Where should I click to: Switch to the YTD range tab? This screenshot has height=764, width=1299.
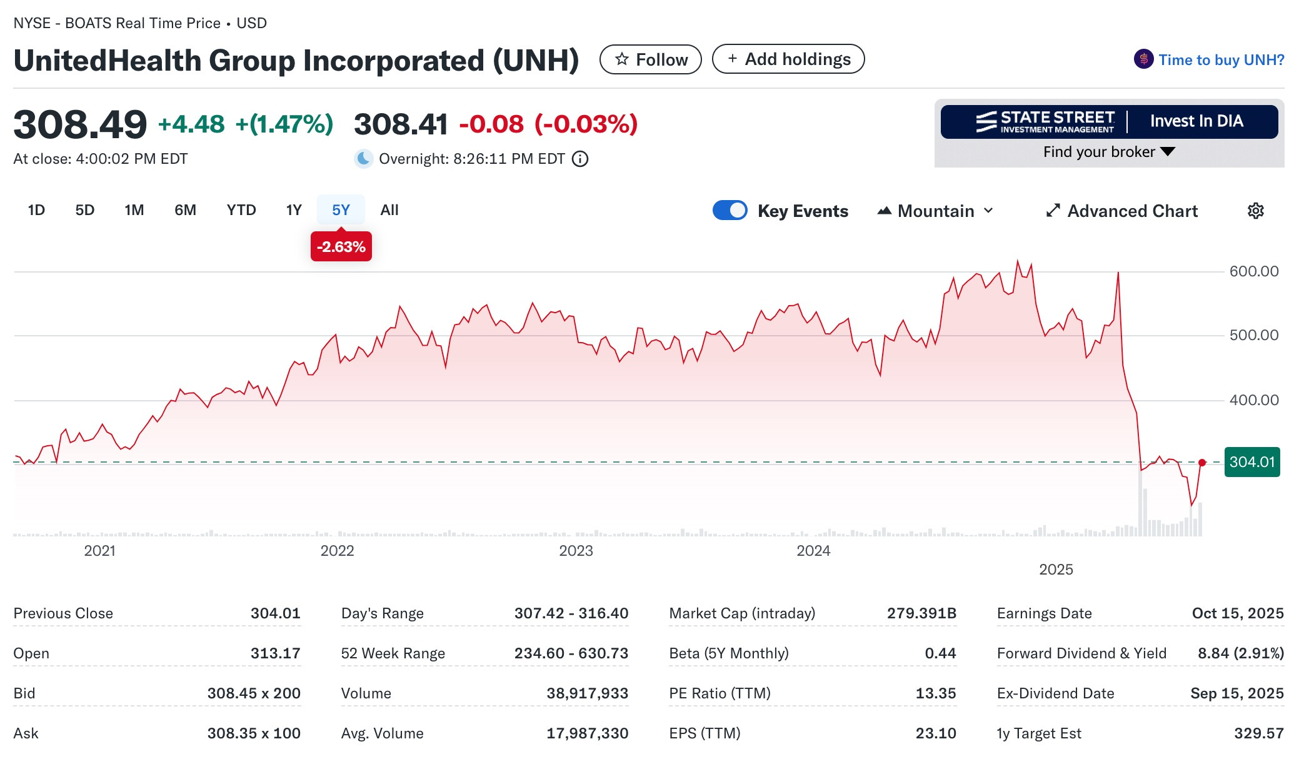241,210
